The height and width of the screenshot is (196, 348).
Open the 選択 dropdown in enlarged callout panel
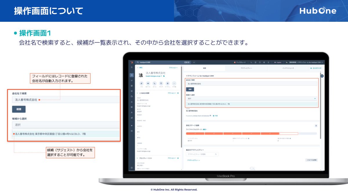coord(66,125)
